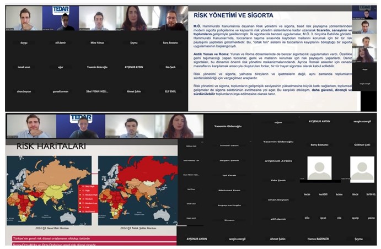Click the 'Very High' legend entry on the risk map

pyautogui.click(x=88, y=186)
